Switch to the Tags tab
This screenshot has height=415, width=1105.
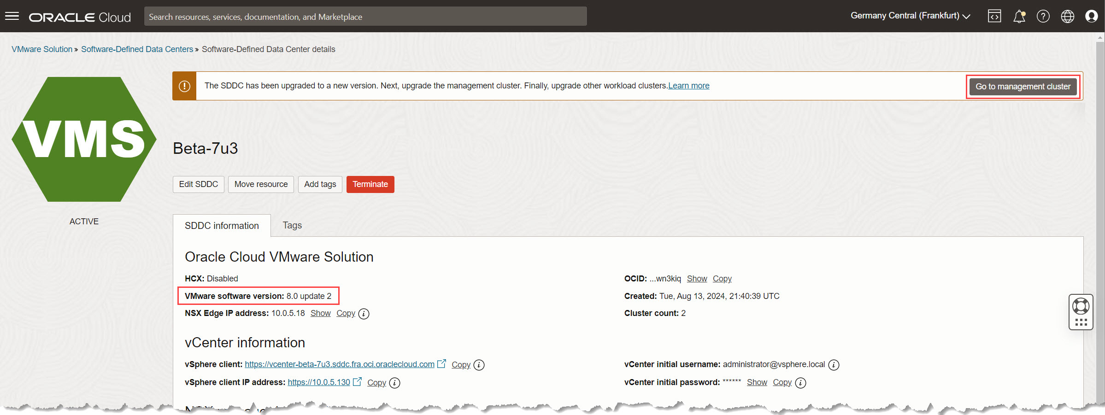click(292, 225)
